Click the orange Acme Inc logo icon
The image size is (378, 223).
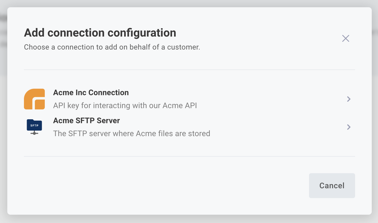point(34,99)
